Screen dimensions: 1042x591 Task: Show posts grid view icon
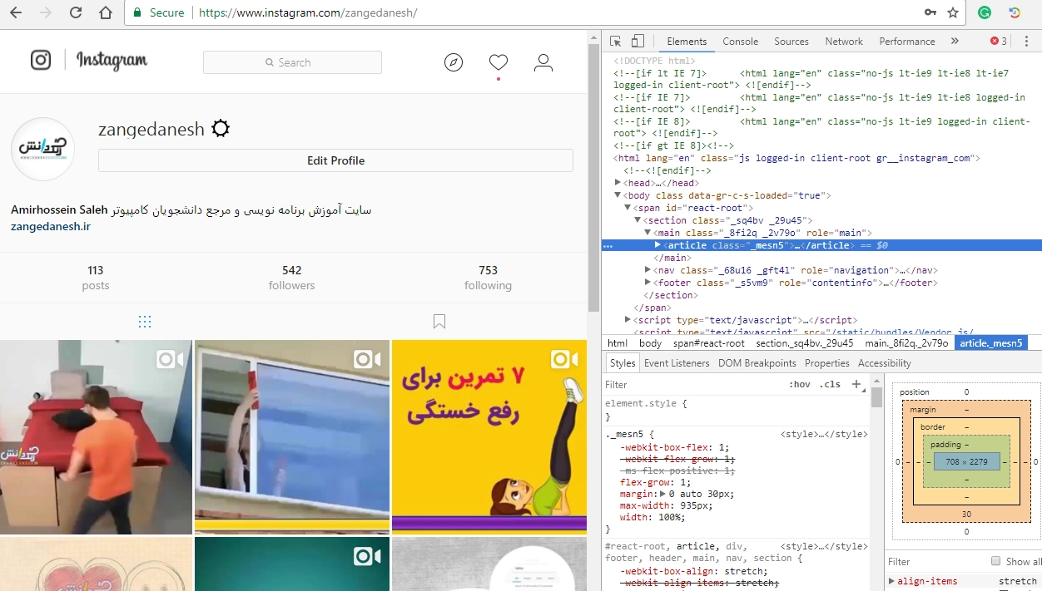tap(145, 322)
